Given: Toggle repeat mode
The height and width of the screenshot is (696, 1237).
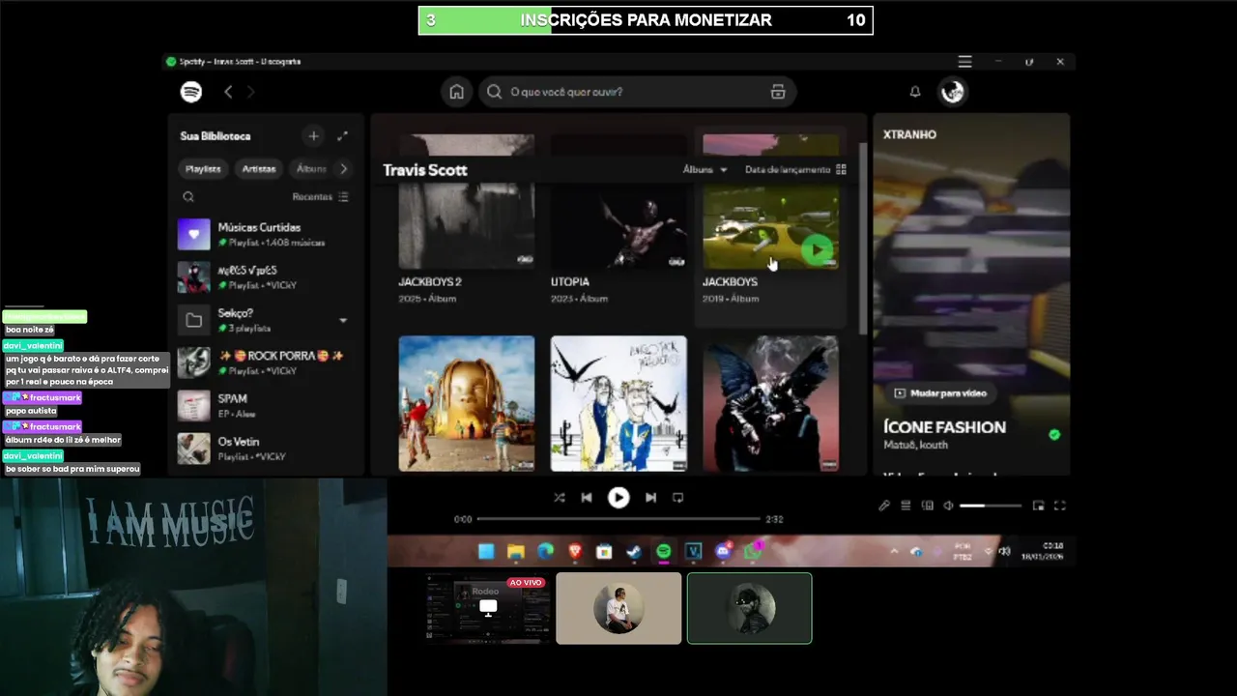Looking at the screenshot, I should (677, 497).
